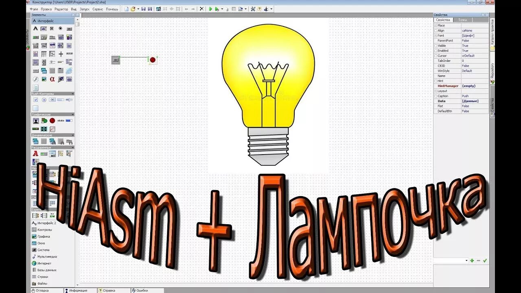521x293 pixels.
Task: Select the red 'A' element in Расширенные
Action: [35, 154]
